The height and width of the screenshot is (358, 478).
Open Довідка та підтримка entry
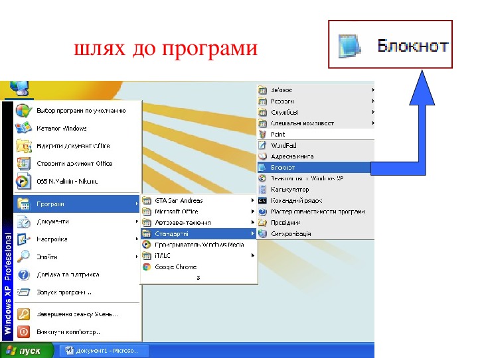click(76, 274)
